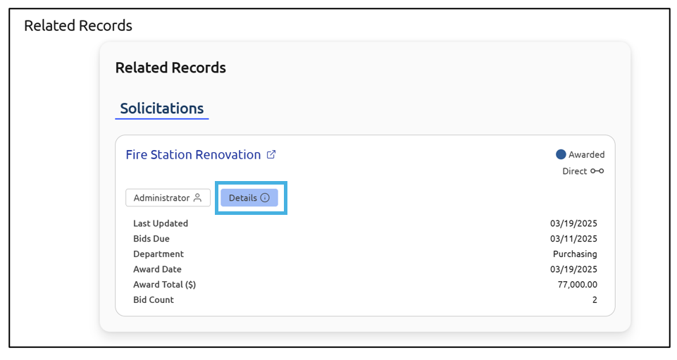Click the person icon in the Administrator button
The image size is (677, 360).
pyautogui.click(x=198, y=198)
